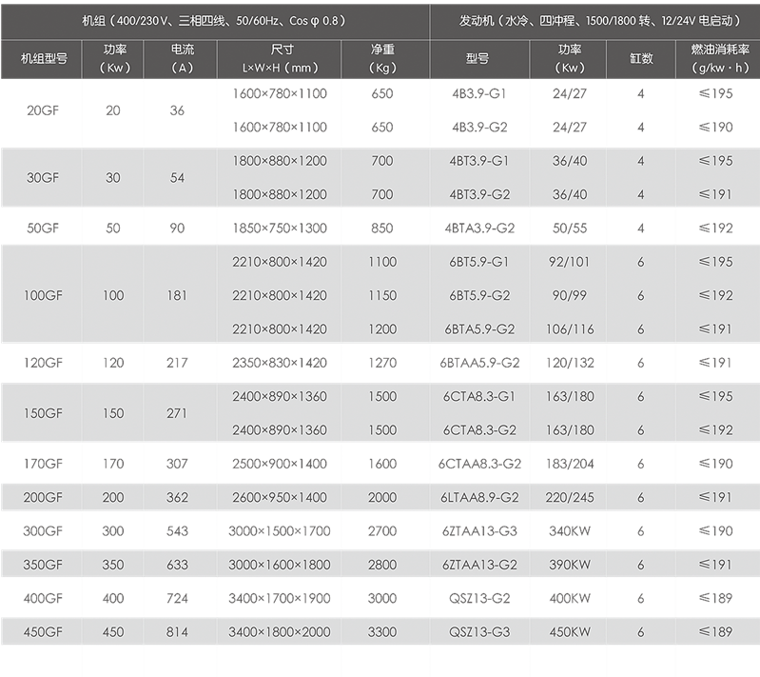
Task: Select engine model 6BTAA5.9-G2
Action: (479, 363)
